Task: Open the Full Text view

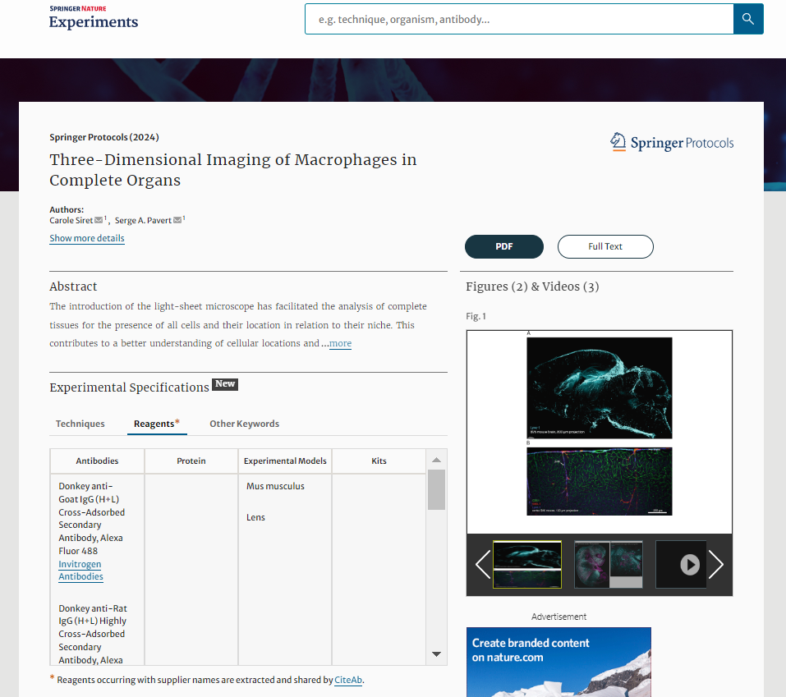Action: point(604,246)
